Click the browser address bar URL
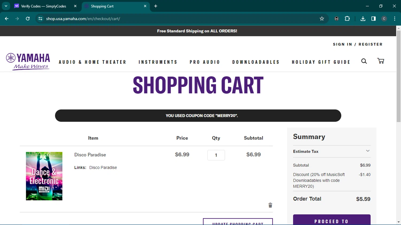Image resolution: width=401 pixels, height=225 pixels. tap(83, 19)
